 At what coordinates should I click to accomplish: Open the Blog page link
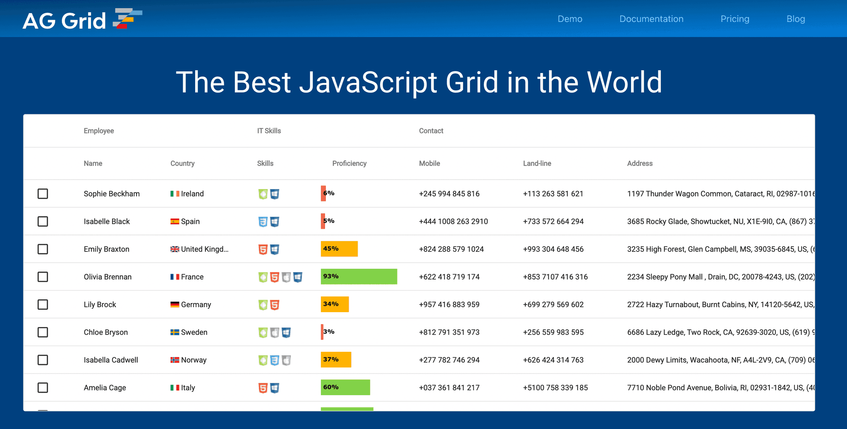click(796, 19)
